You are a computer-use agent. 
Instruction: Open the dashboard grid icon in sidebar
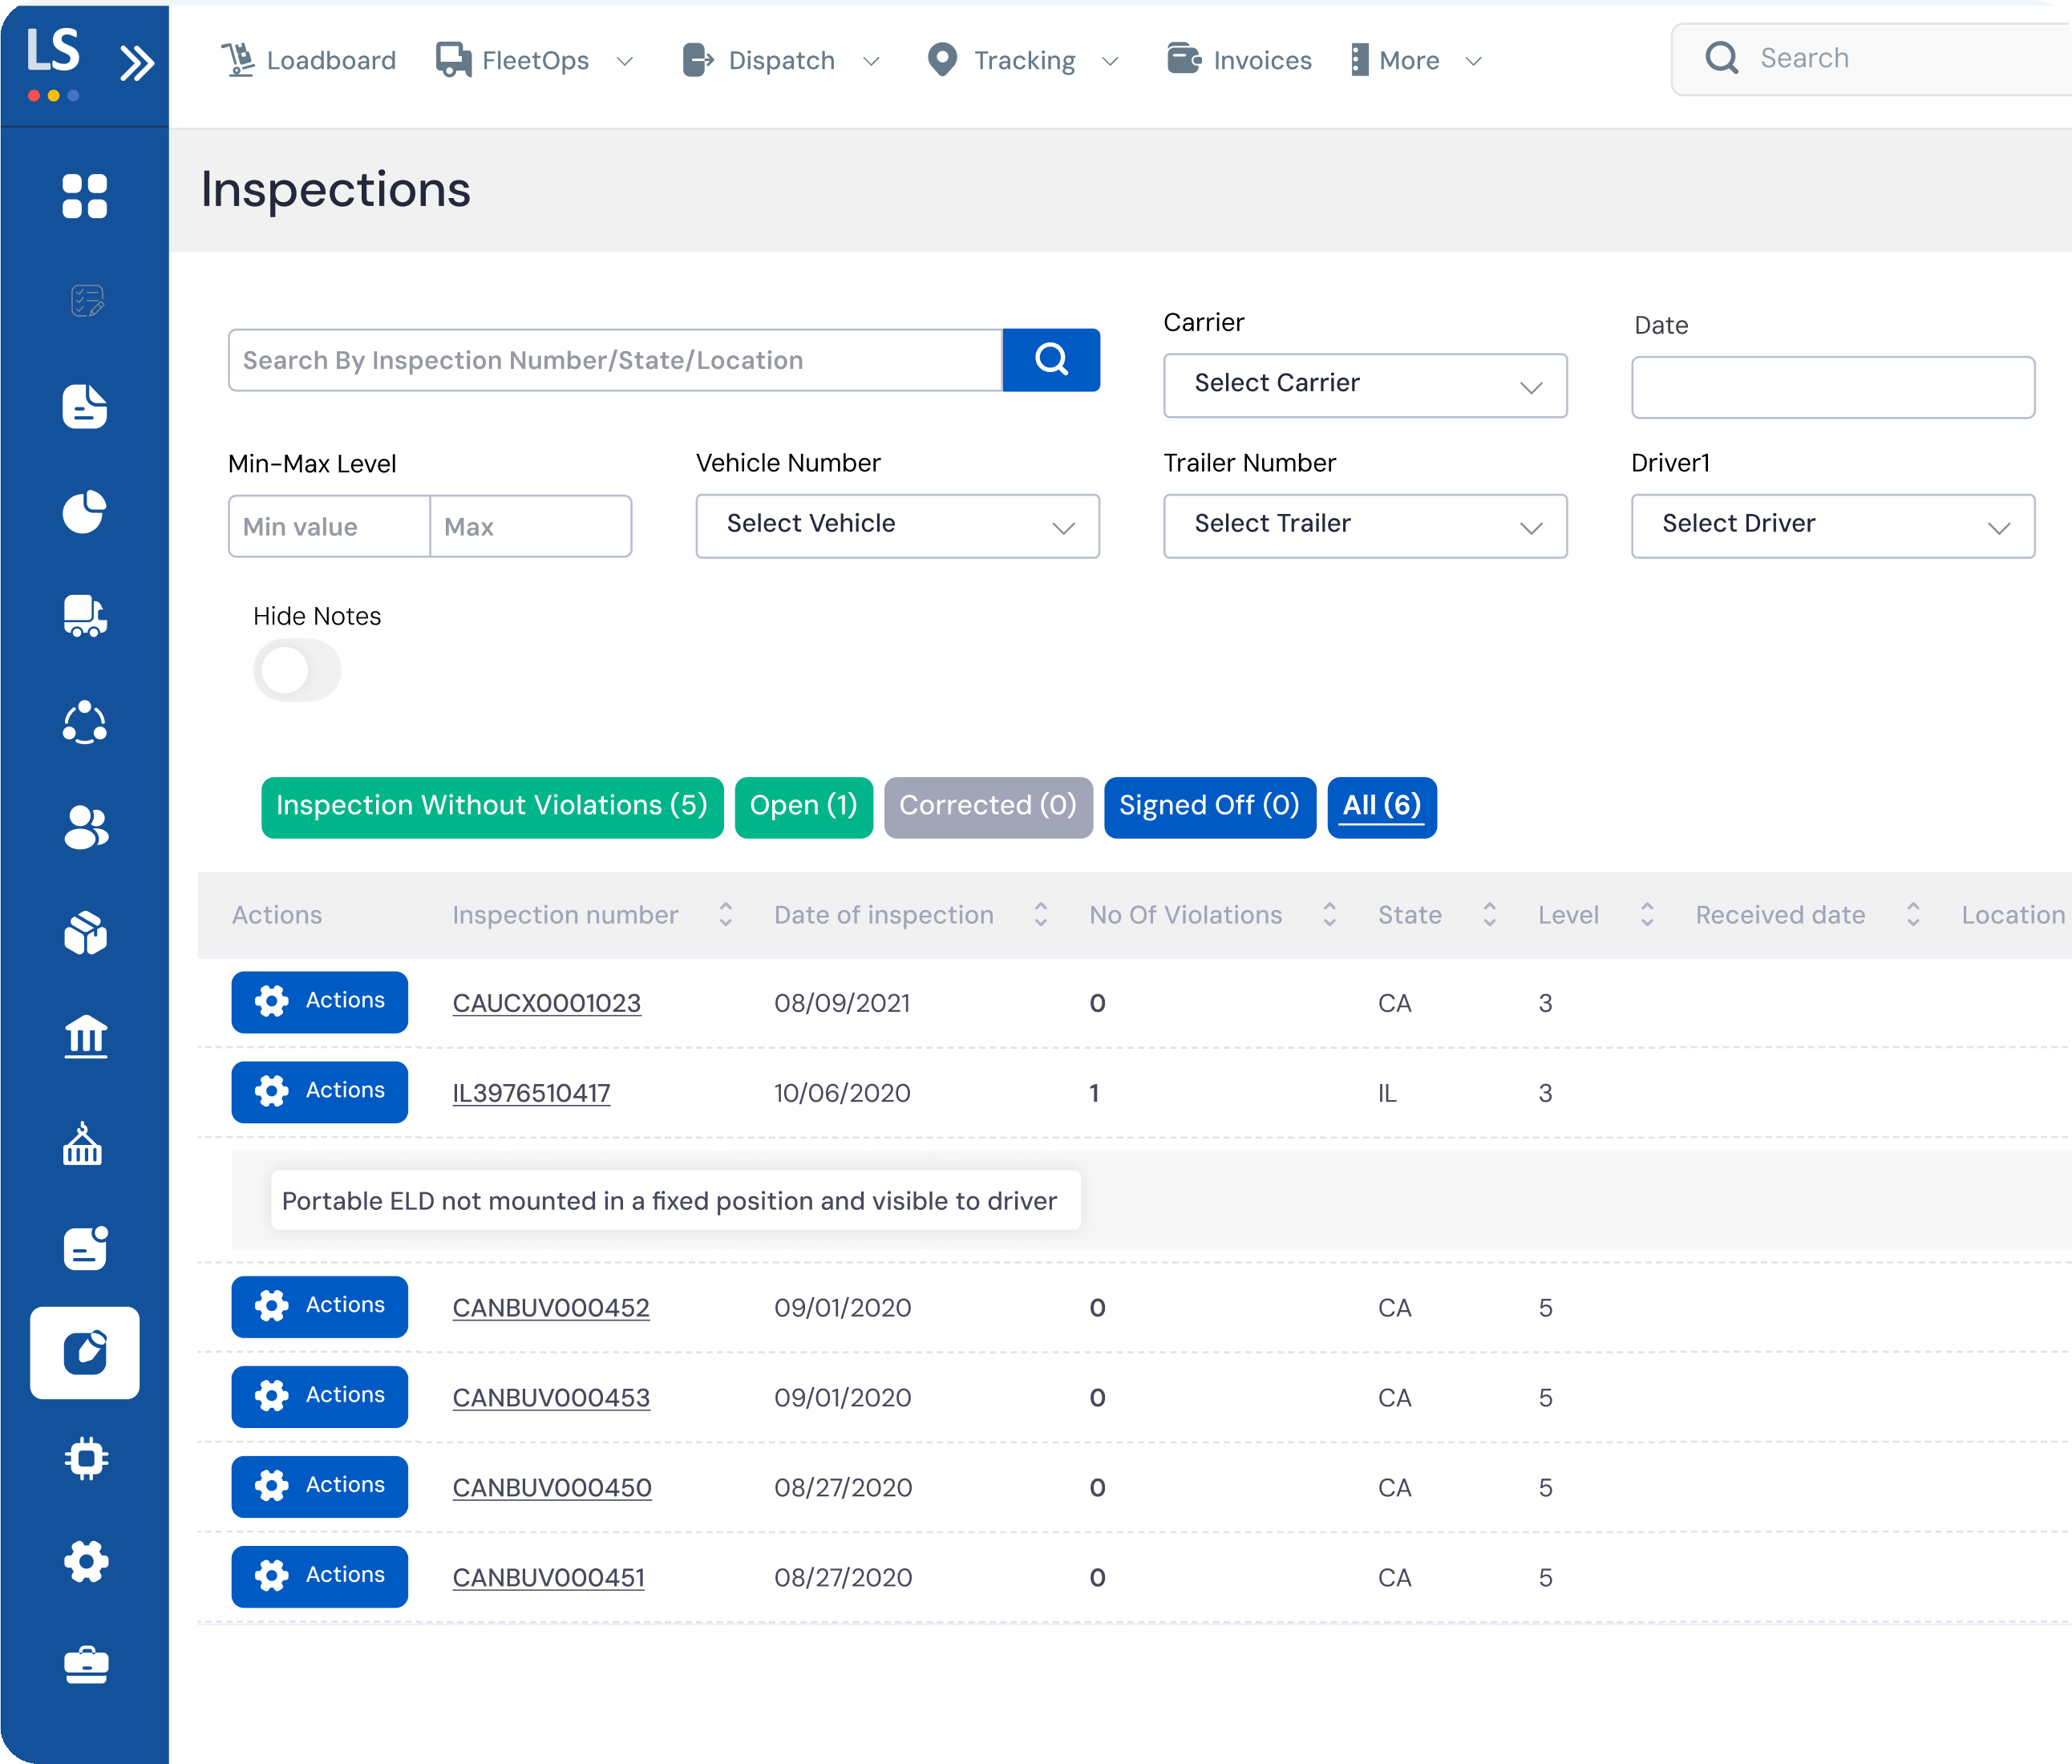(x=85, y=196)
